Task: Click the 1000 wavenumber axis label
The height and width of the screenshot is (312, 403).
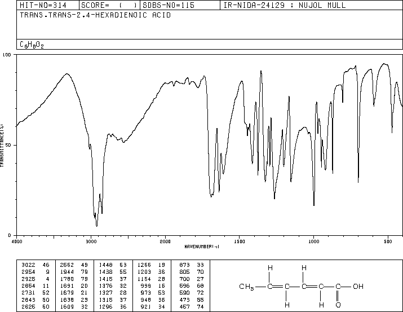Action: pos(313,241)
